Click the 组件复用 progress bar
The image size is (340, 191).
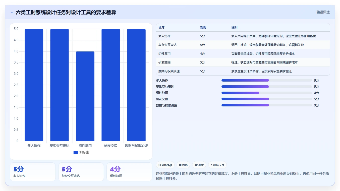coord(267,93)
